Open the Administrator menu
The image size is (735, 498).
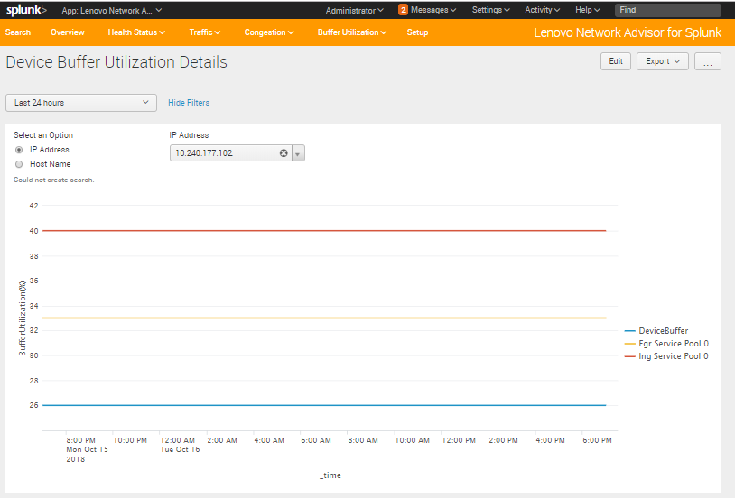[354, 10]
